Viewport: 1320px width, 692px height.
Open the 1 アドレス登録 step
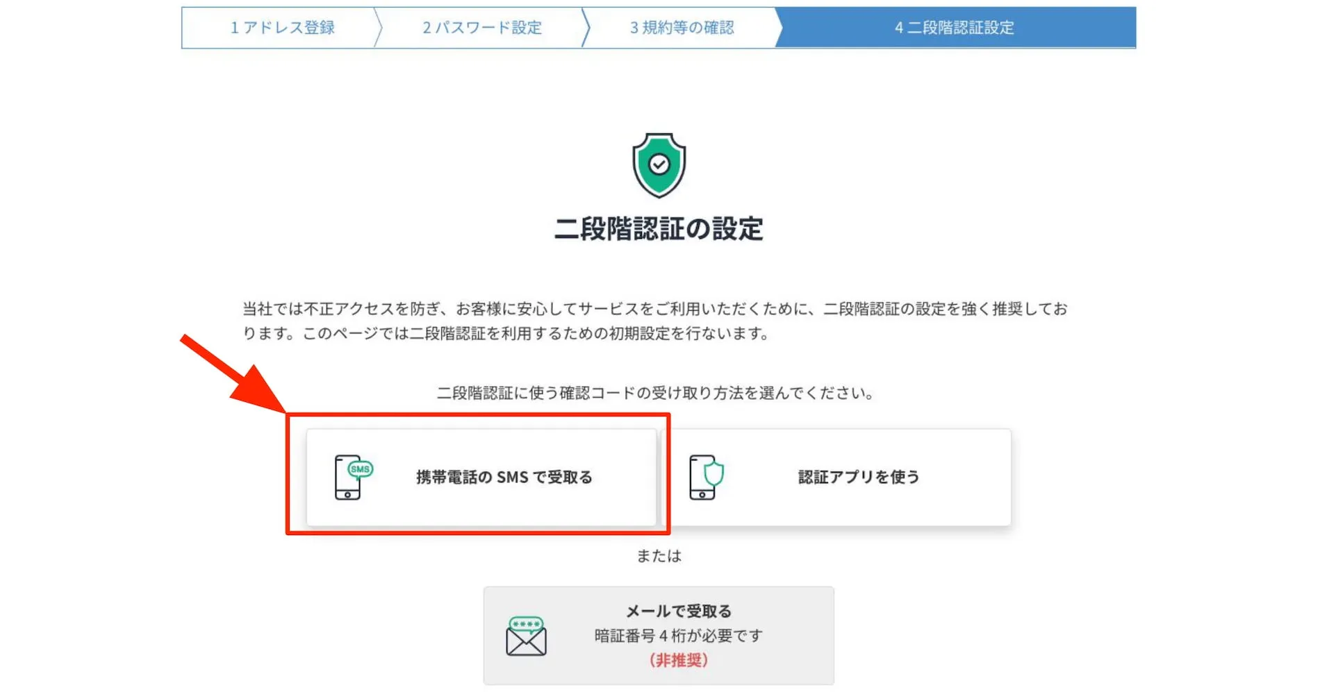click(281, 28)
